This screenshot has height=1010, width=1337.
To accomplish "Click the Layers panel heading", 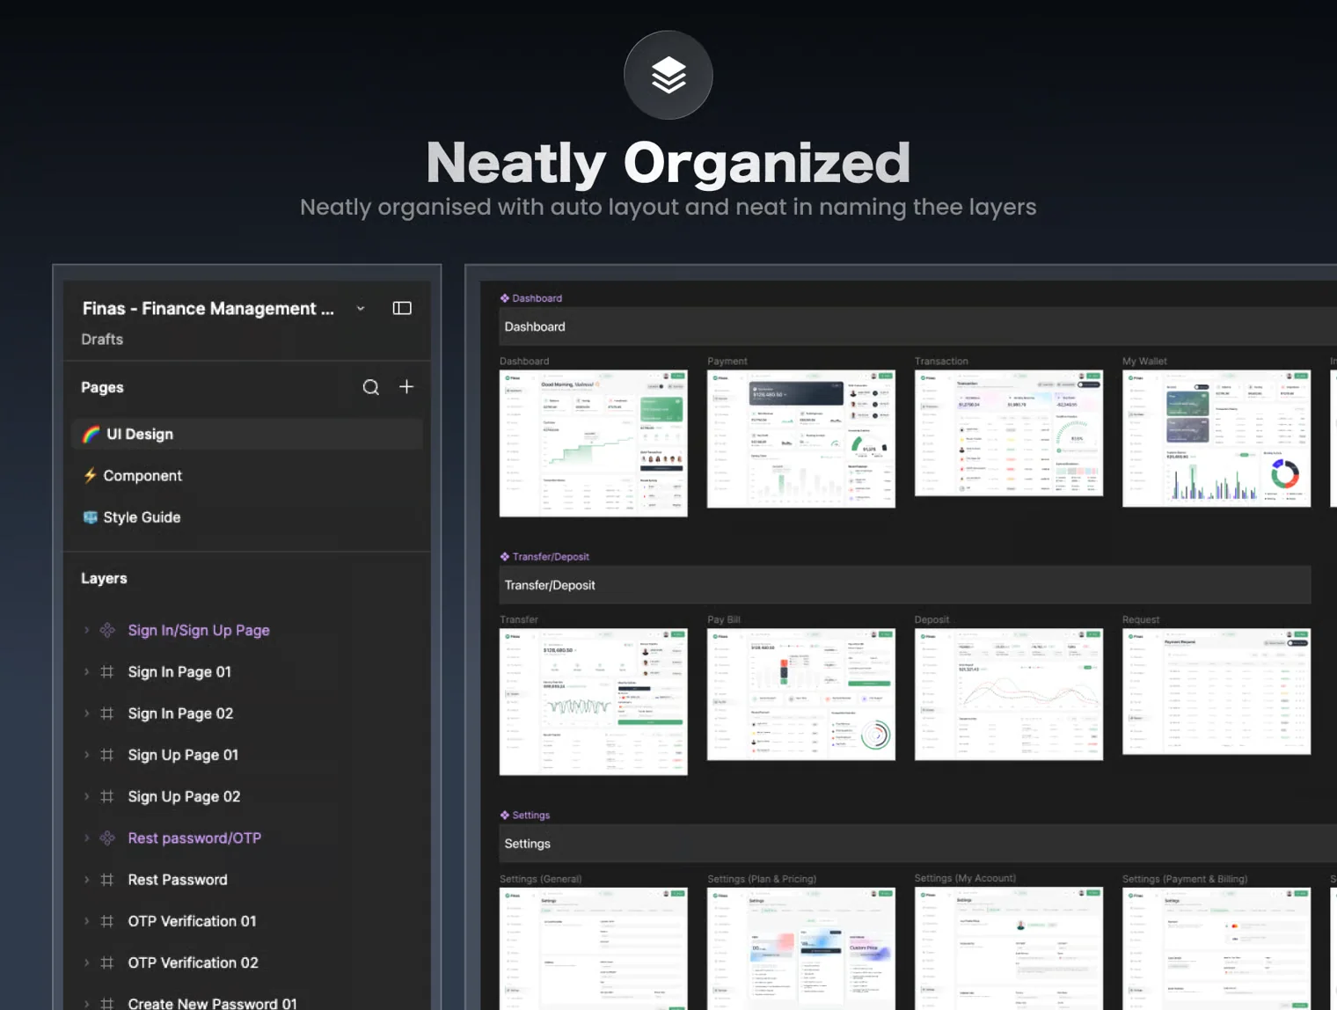I will tap(104, 579).
